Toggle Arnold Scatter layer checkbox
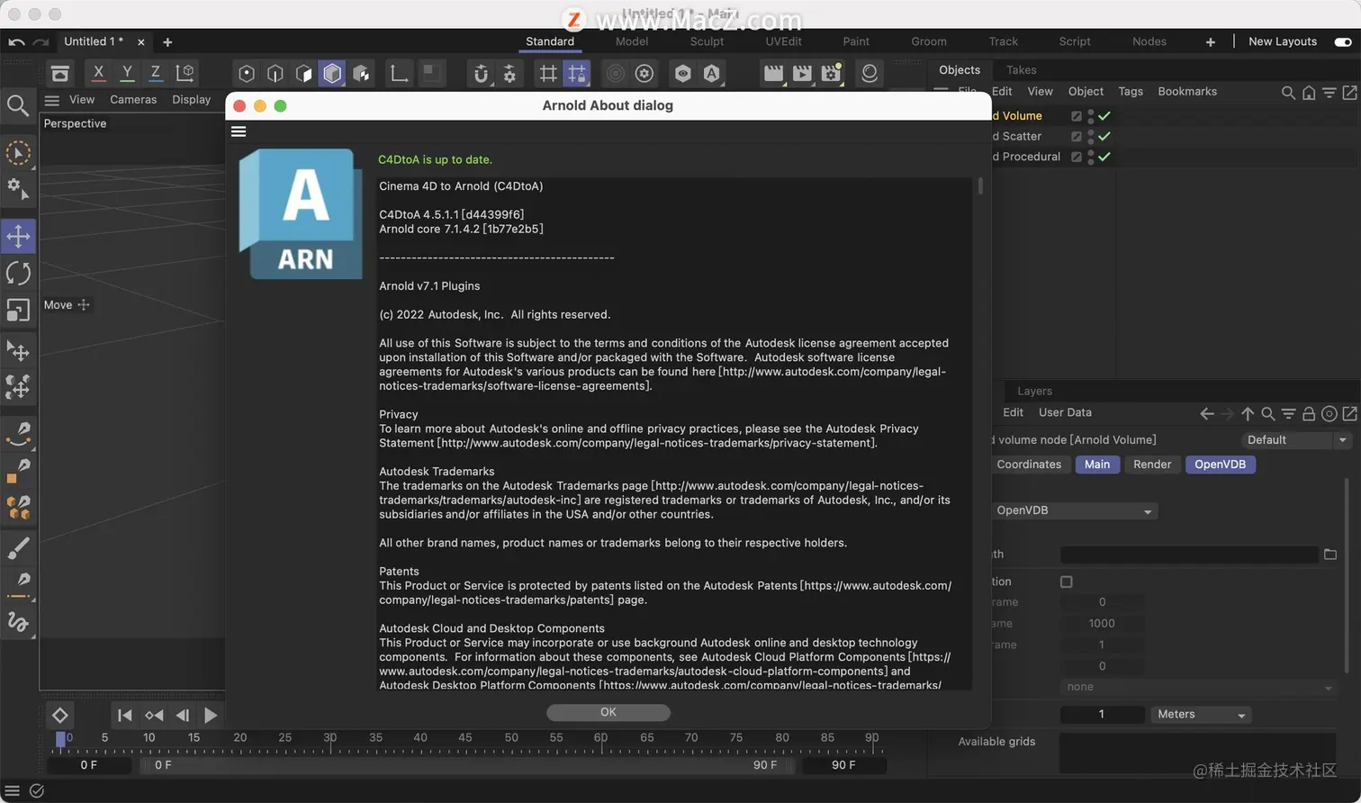1361x803 pixels. pos(1077,136)
